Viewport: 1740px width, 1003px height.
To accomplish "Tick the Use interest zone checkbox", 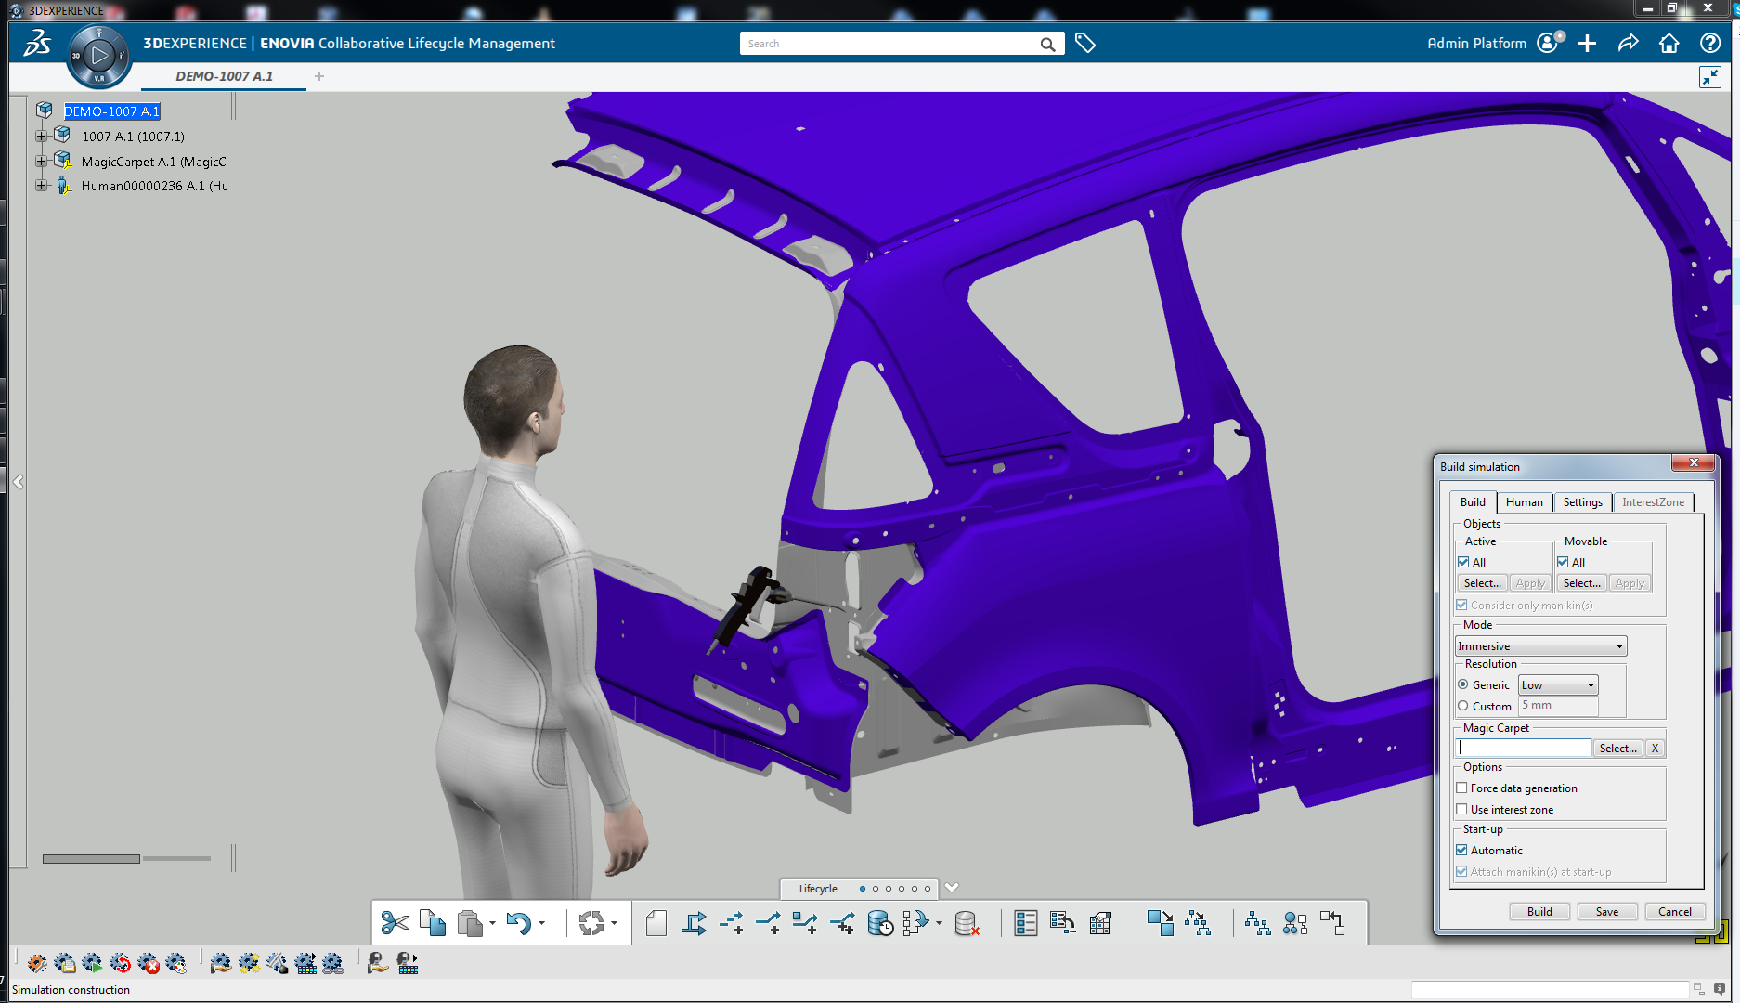I will 1462,810.
